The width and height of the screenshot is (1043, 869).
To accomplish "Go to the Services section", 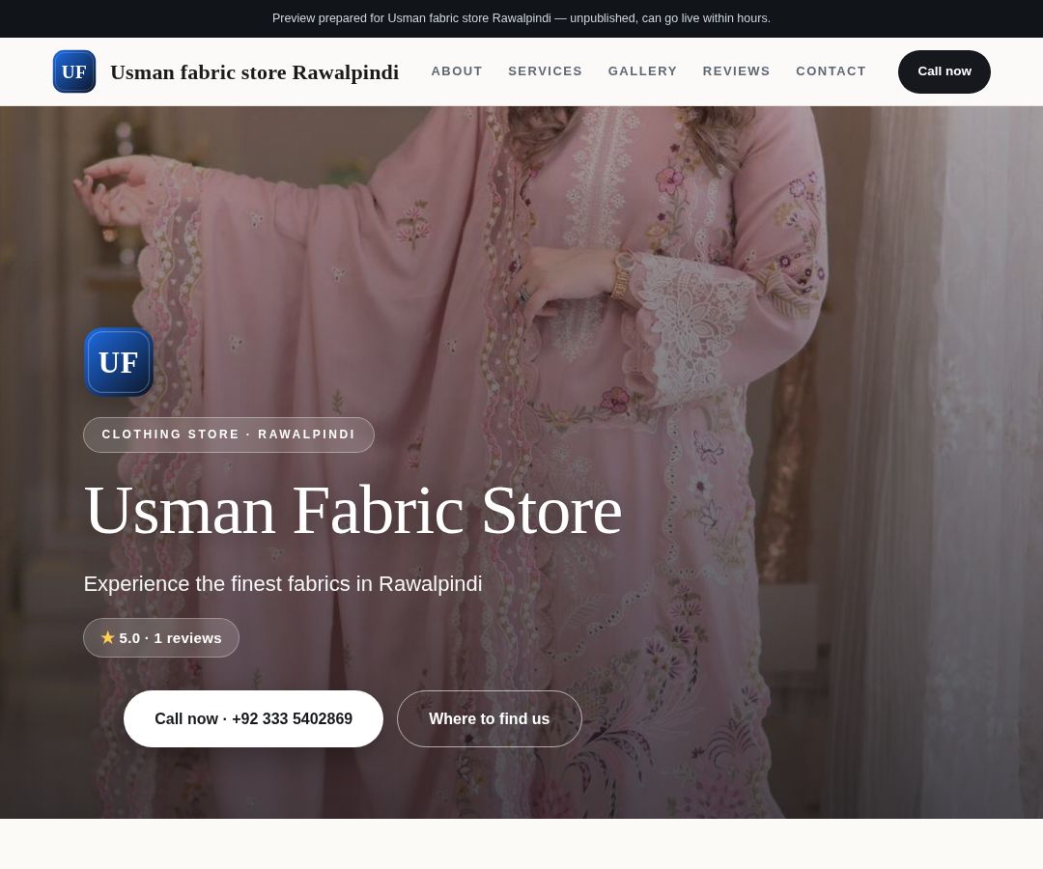I will [x=545, y=71].
